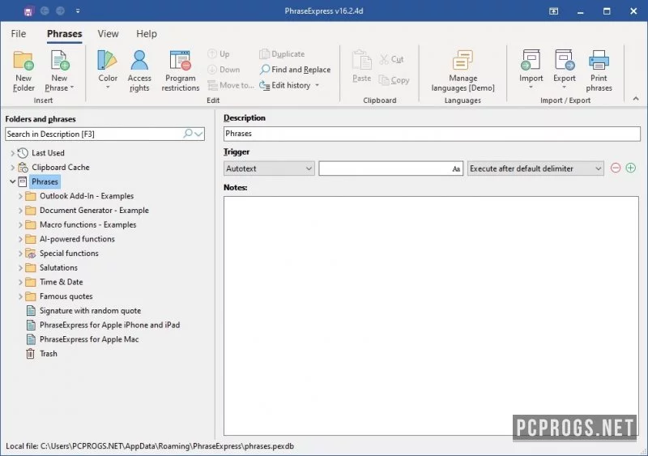This screenshot has width=648, height=456.
Task: Select Signature with random quote phrase
Action: (x=90, y=310)
